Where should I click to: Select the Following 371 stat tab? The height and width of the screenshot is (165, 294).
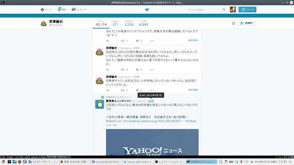(115, 23)
